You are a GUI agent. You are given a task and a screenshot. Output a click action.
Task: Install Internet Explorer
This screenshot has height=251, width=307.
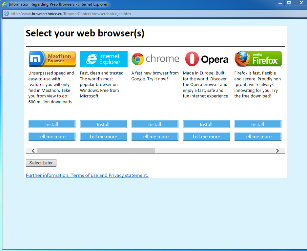103,124
